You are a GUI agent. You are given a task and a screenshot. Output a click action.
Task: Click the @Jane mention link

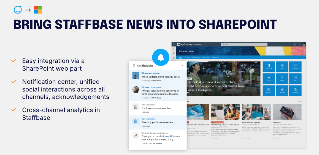coord(166,136)
